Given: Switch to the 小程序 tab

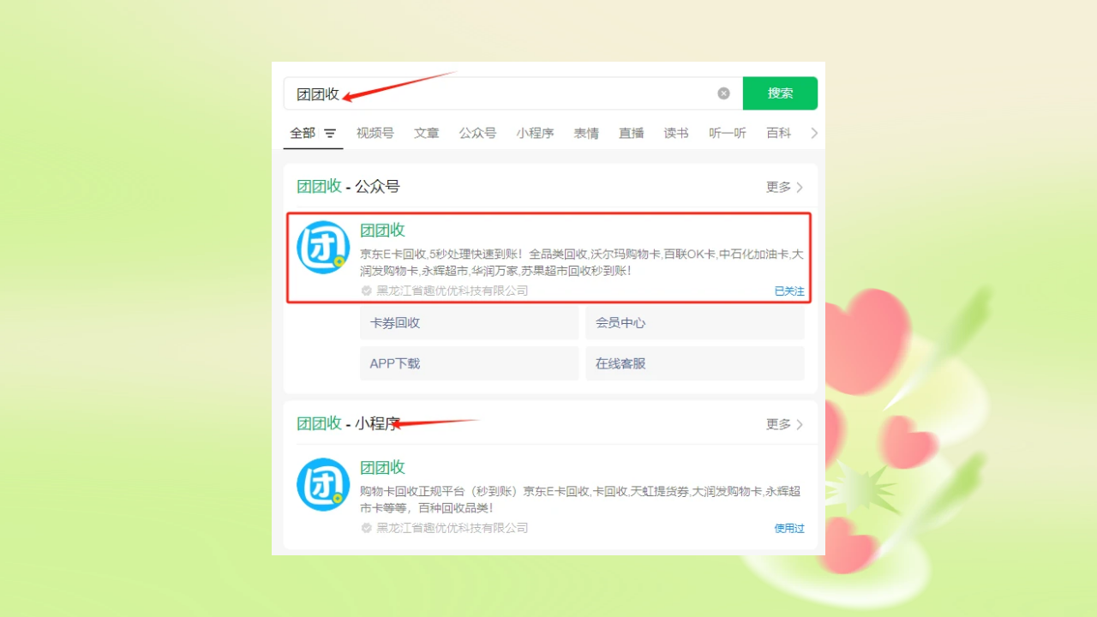Looking at the screenshot, I should 535,133.
